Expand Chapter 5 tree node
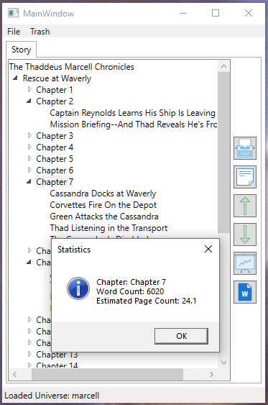Screen dimensions: 268x405 tap(29, 158)
